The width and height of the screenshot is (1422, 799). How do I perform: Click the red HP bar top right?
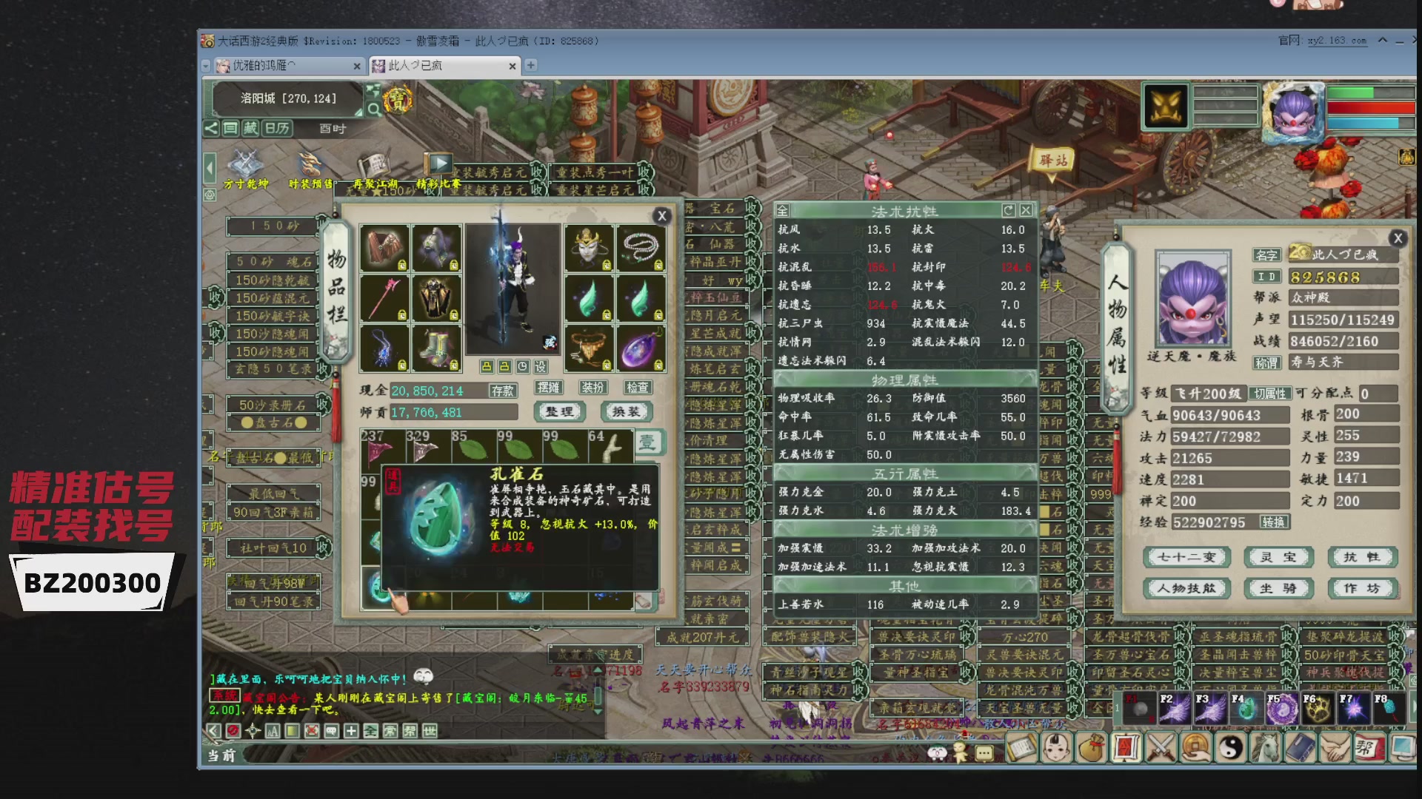pos(1370,108)
